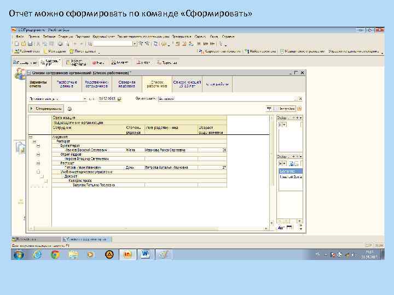Open Microsoft Word from taskbar
This screenshot has width=394, height=295.
145,255
